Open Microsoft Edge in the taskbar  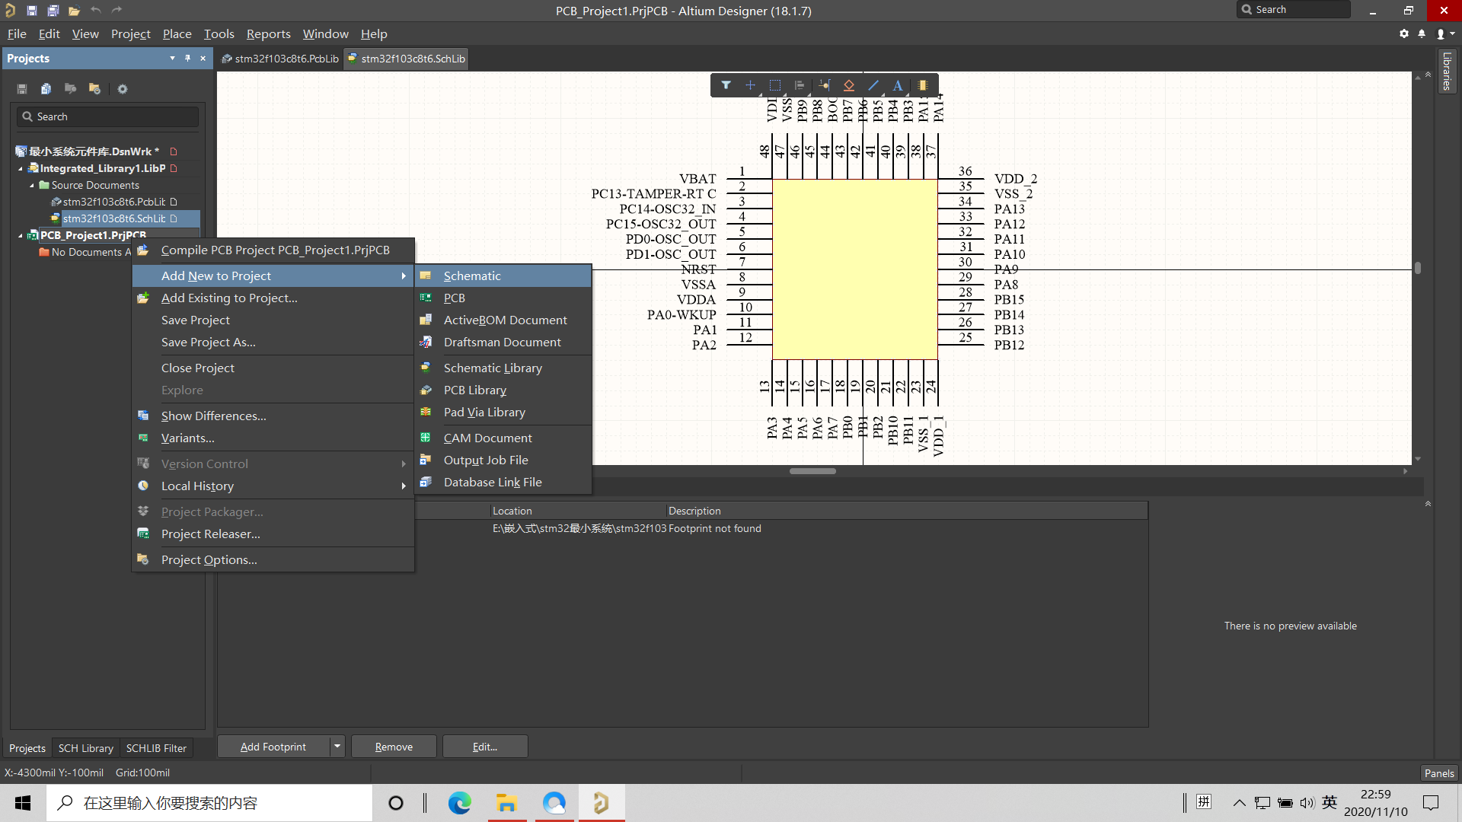460,803
